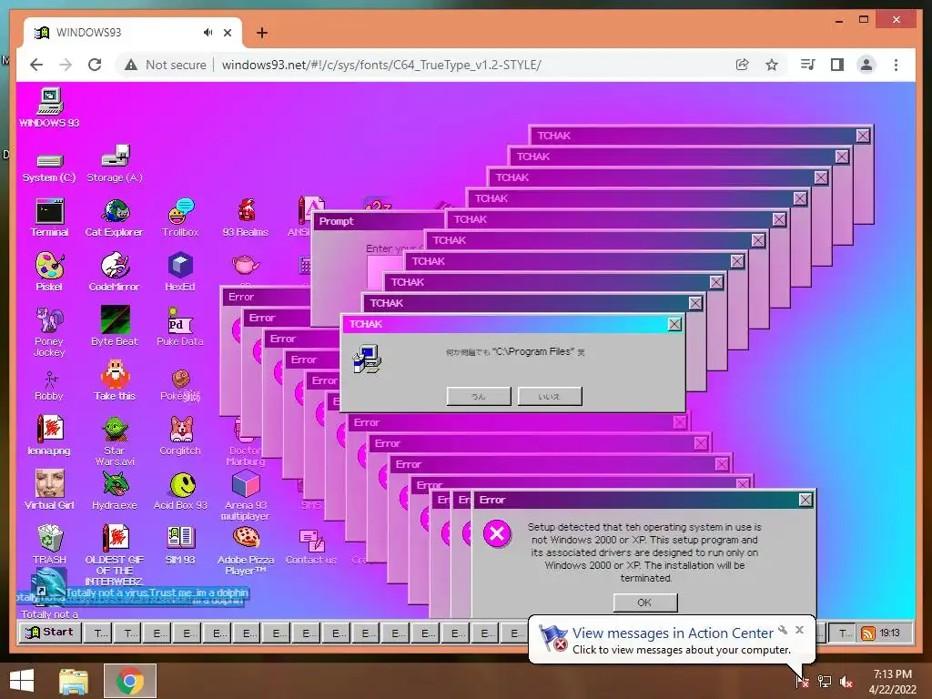Launch SIM 93 icon
932x699 pixels.
(181, 545)
